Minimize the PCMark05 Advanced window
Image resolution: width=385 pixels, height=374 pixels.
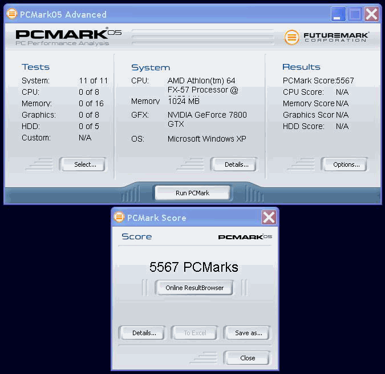[338, 14]
